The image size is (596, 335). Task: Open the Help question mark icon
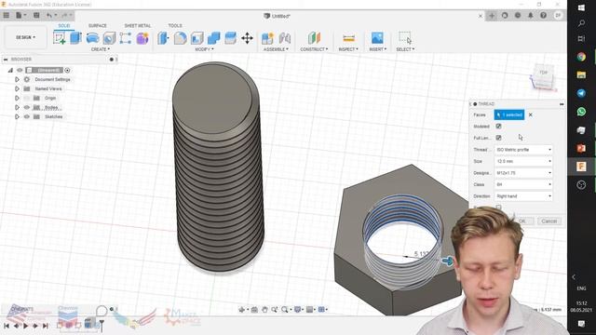click(x=543, y=15)
